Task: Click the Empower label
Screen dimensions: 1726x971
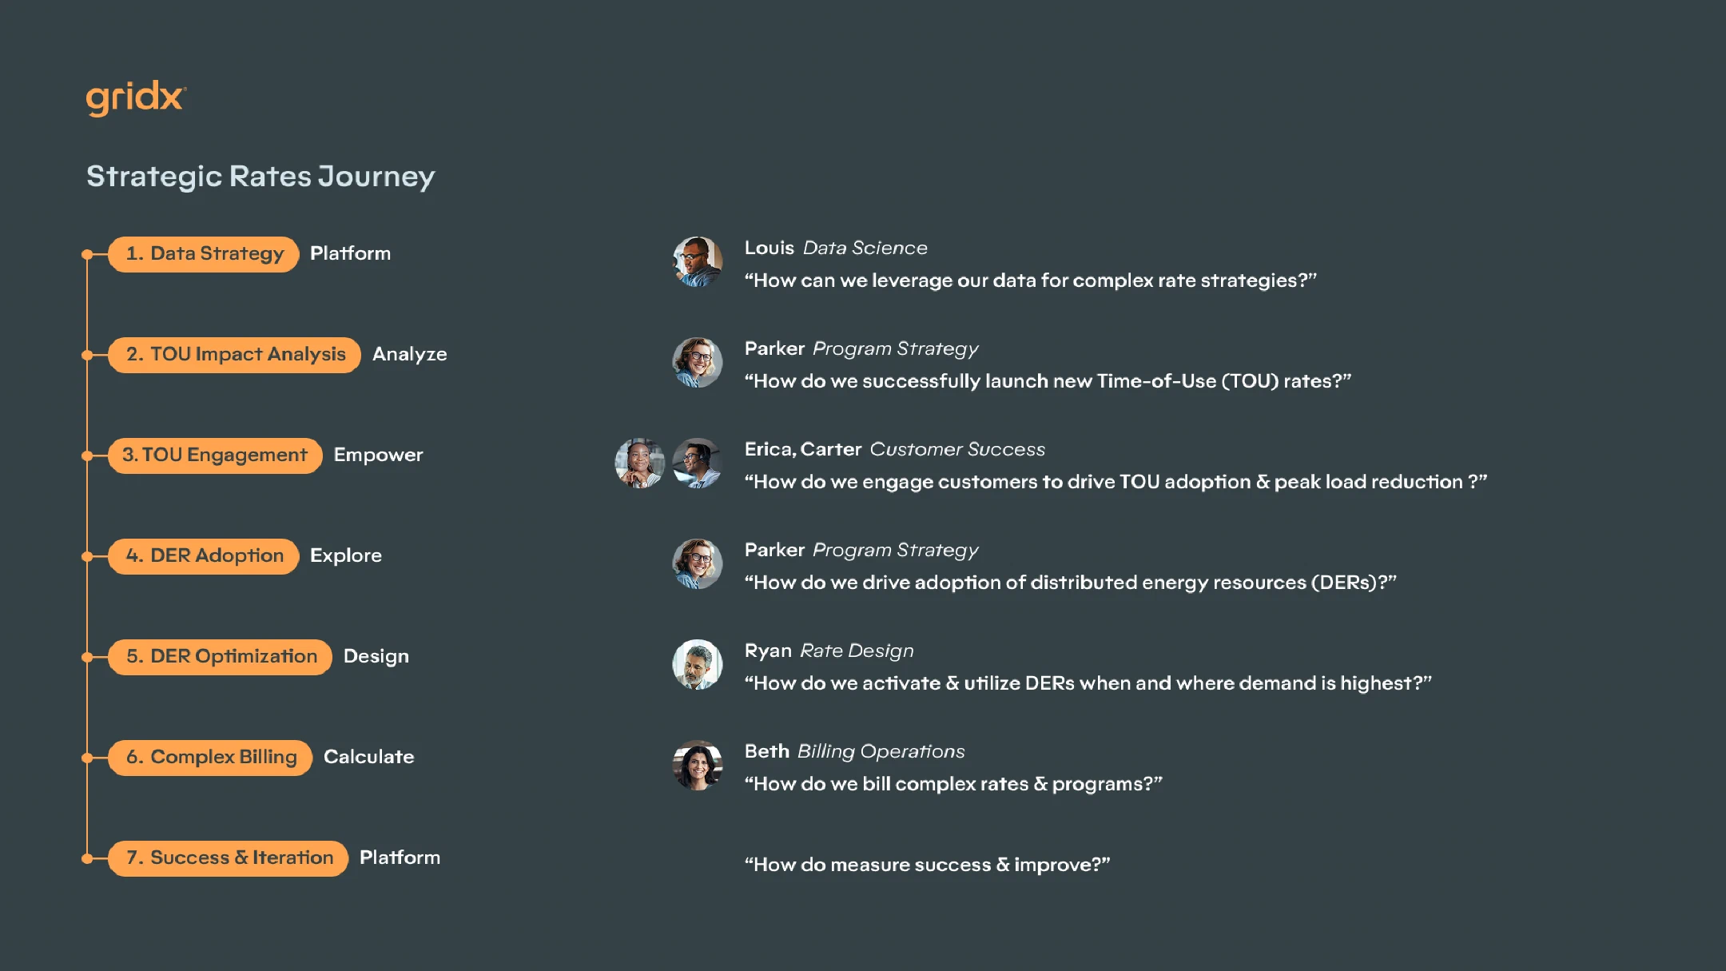Action: (378, 456)
